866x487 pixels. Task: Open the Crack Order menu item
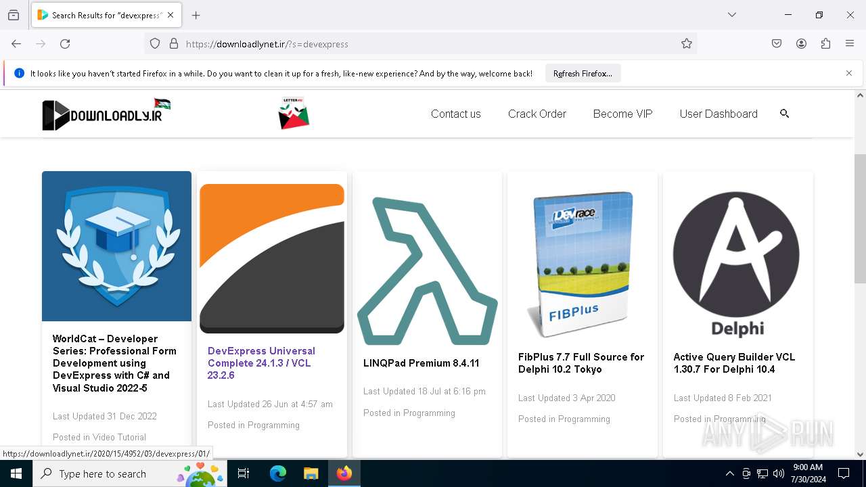[x=537, y=114]
